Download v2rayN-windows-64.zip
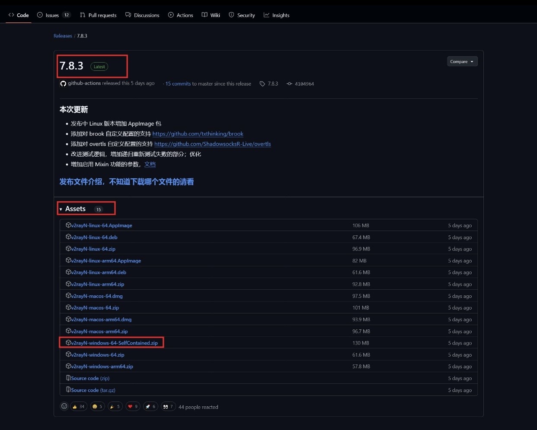The image size is (537, 430). (x=98, y=355)
